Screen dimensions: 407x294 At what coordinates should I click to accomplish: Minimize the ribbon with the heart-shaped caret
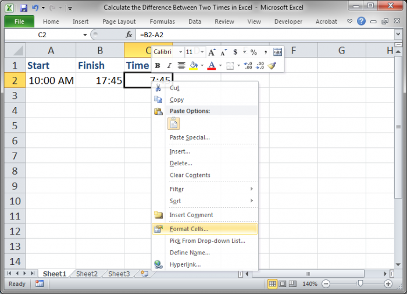pos(349,22)
